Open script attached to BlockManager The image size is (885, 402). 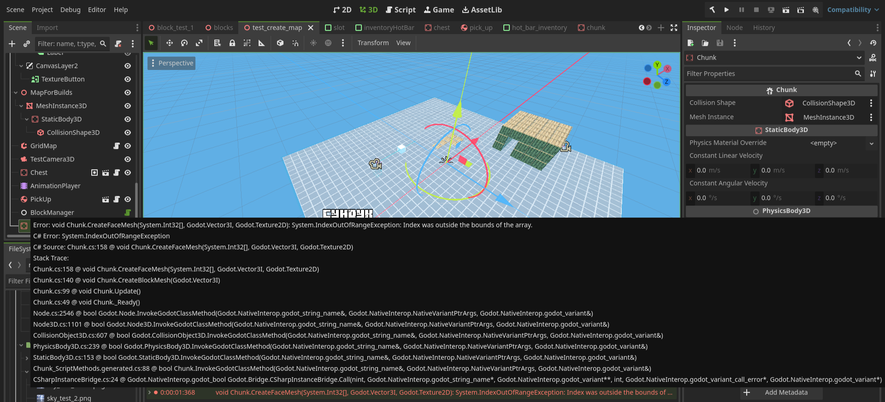[128, 212]
